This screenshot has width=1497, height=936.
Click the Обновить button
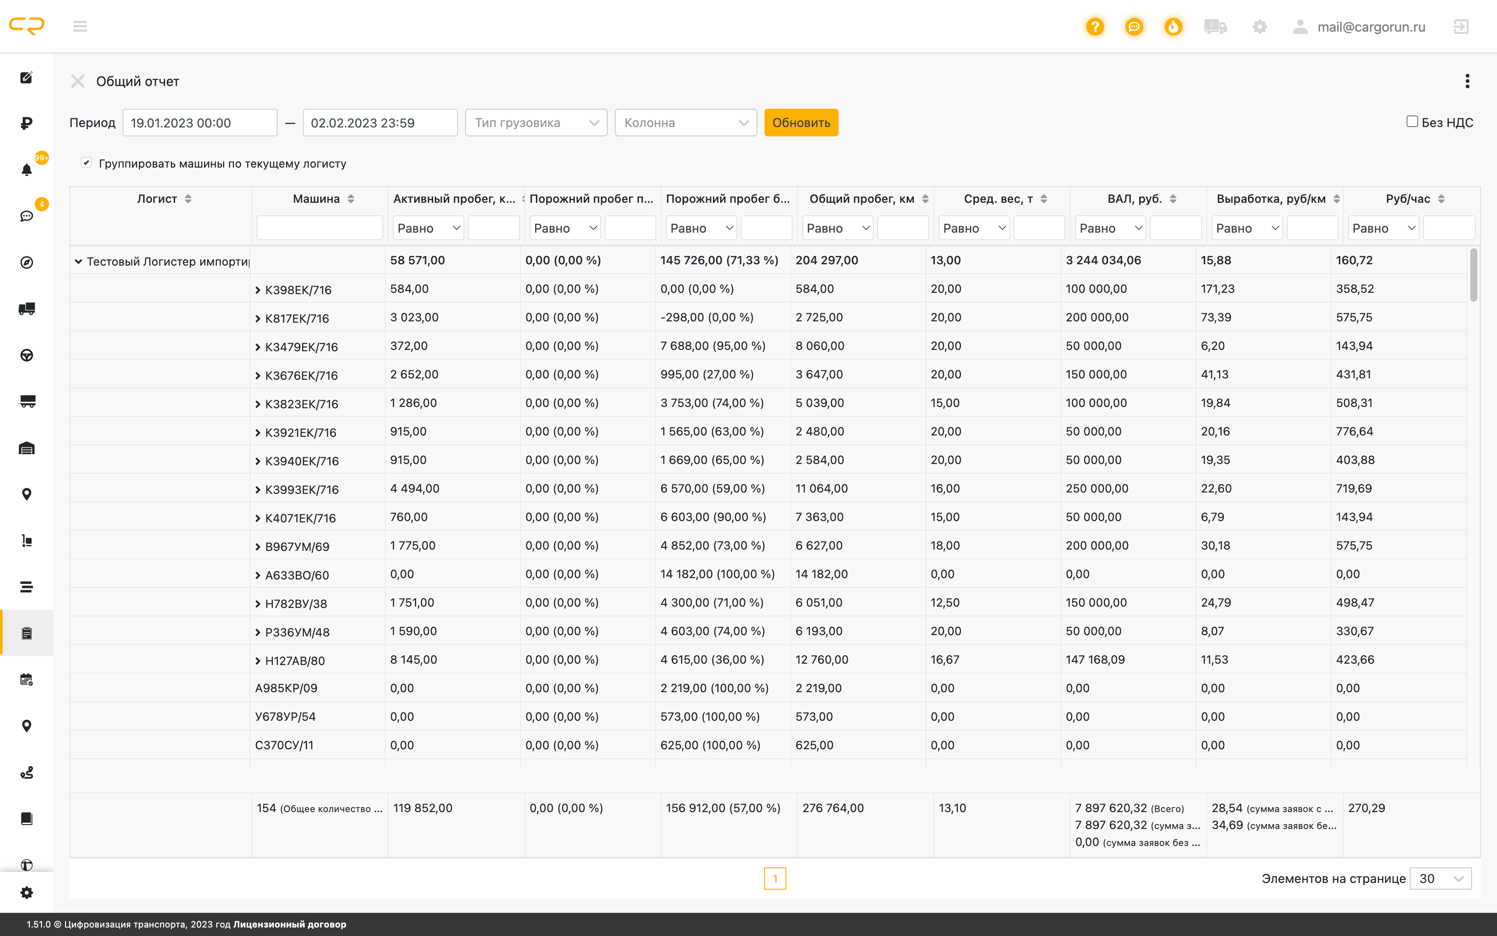[x=801, y=123]
